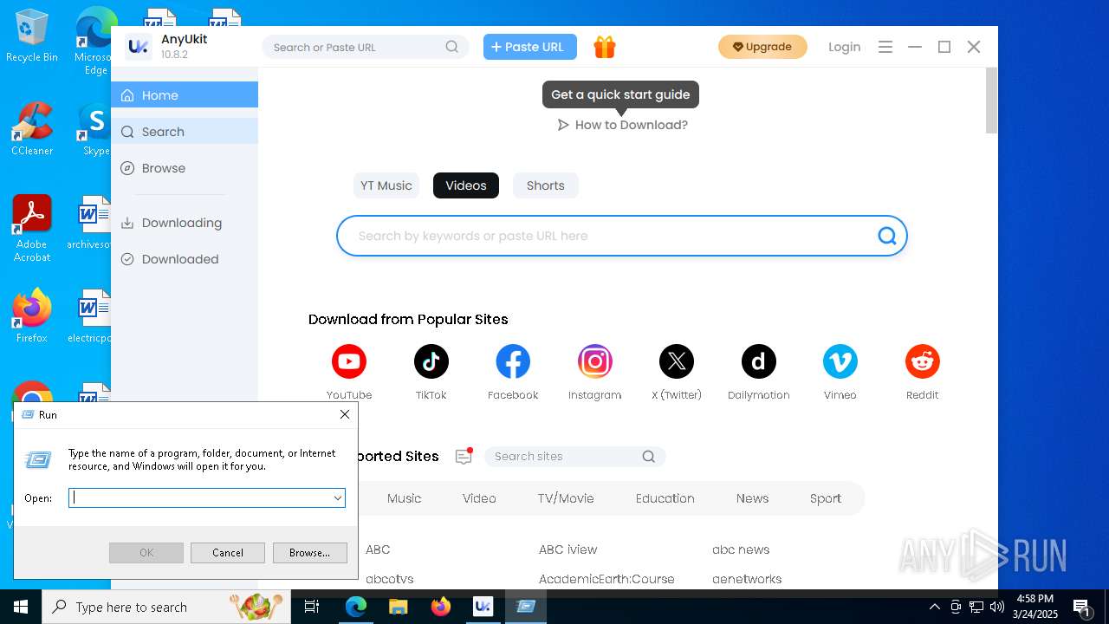Screen dimensions: 1109x624
Task: Open Downloaded list in sidebar
Action: [185, 259]
